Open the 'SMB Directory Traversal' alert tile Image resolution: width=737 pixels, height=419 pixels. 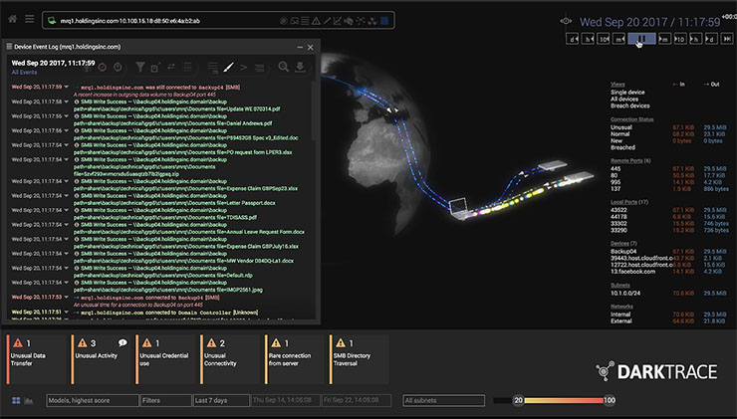pyautogui.click(x=358, y=358)
